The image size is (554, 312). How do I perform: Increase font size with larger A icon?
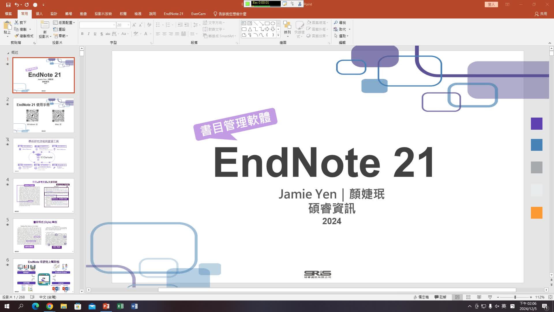tap(134, 25)
